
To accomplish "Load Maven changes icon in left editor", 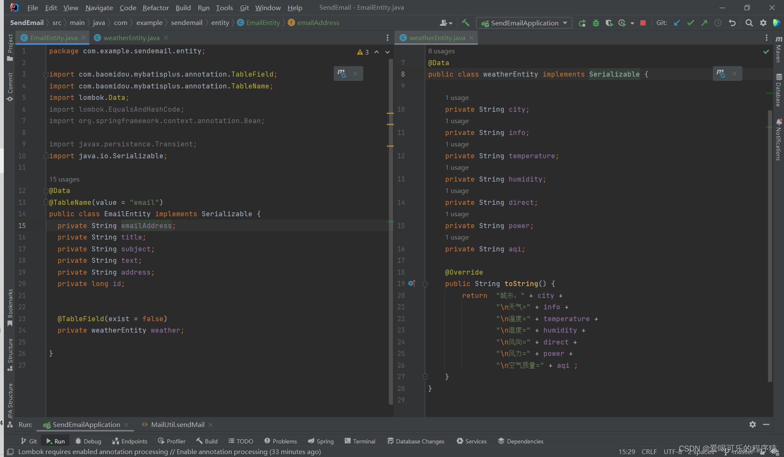I will [342, 74].
